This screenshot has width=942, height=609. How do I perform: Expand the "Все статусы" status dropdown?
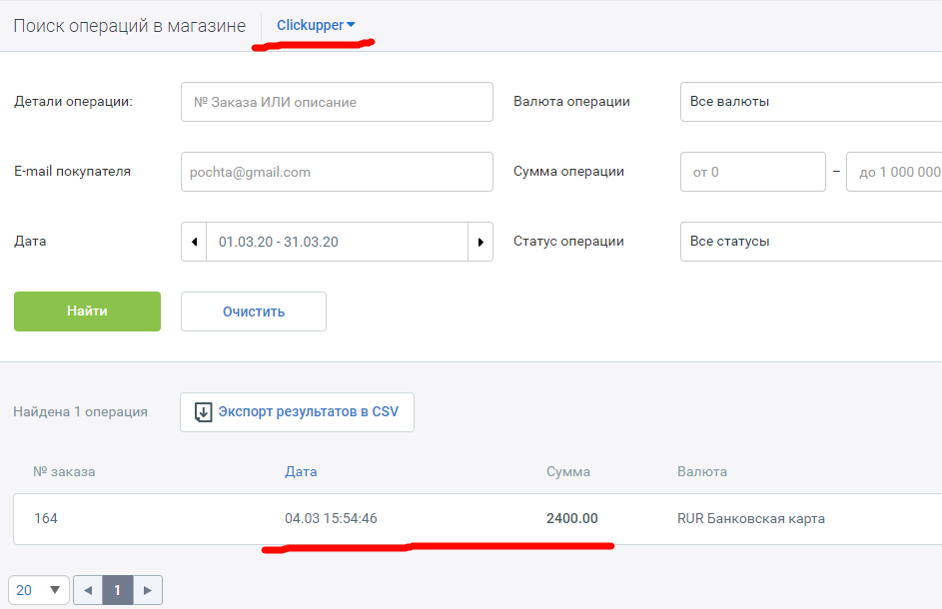pyautogui.click(x=810, y=242)
